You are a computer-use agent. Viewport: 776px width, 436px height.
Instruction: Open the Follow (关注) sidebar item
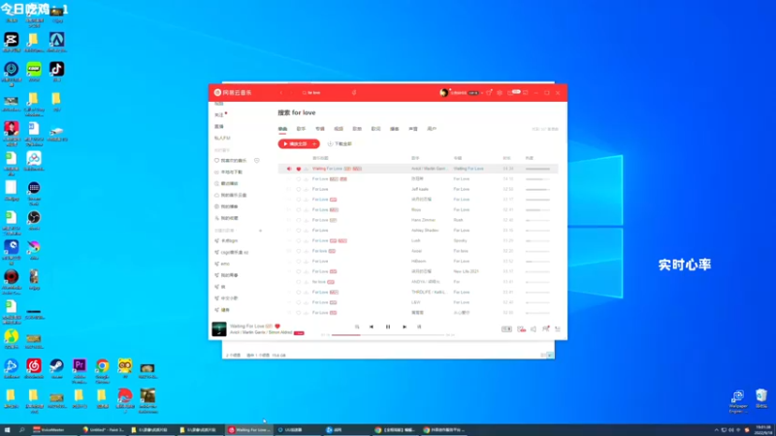tap(219, 114)
